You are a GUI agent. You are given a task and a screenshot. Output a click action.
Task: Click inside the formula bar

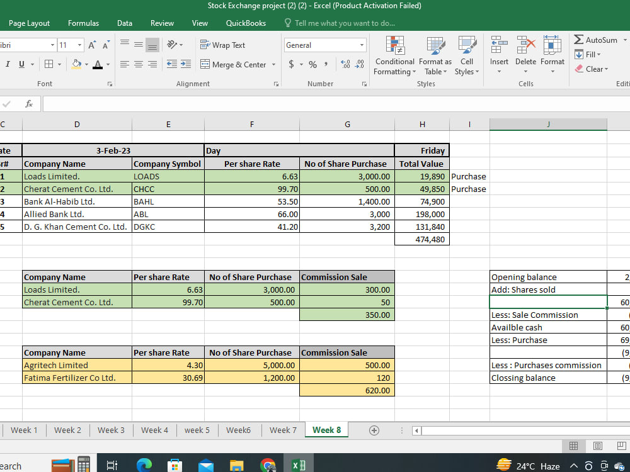click(336, 104)
